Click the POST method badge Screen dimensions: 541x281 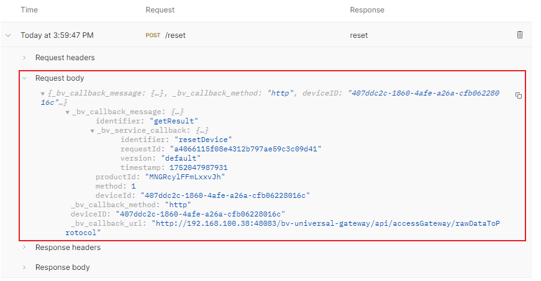click(x=153, y=35)
